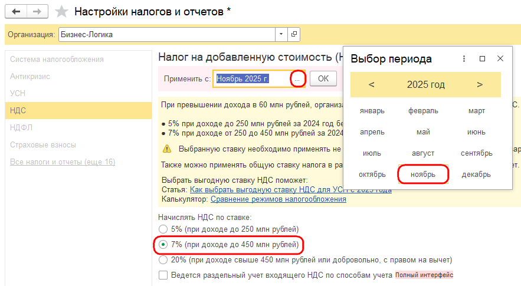521x286 pixels.
Task: Select март in the period picker
Action: 477,111
